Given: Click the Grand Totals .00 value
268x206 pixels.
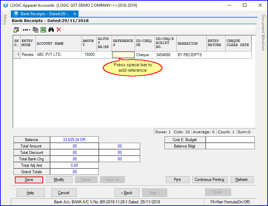Looking at the screenshot, I should point(74,172).
